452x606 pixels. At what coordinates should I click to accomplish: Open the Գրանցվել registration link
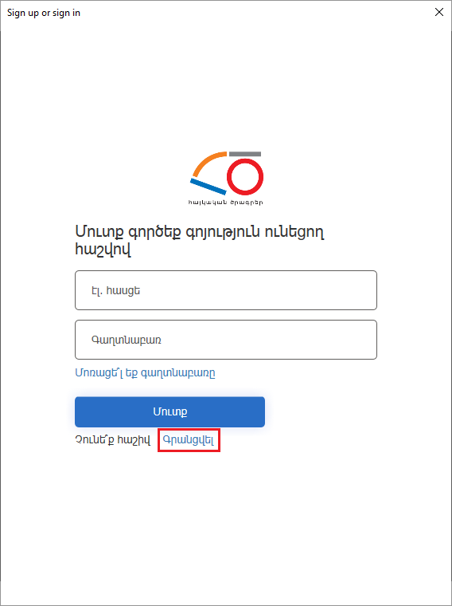coord(189,440)
